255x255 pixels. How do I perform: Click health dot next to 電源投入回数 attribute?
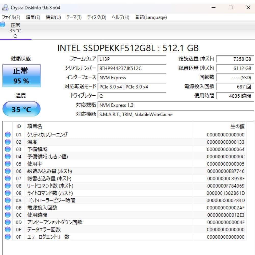(x=8, y=208)
